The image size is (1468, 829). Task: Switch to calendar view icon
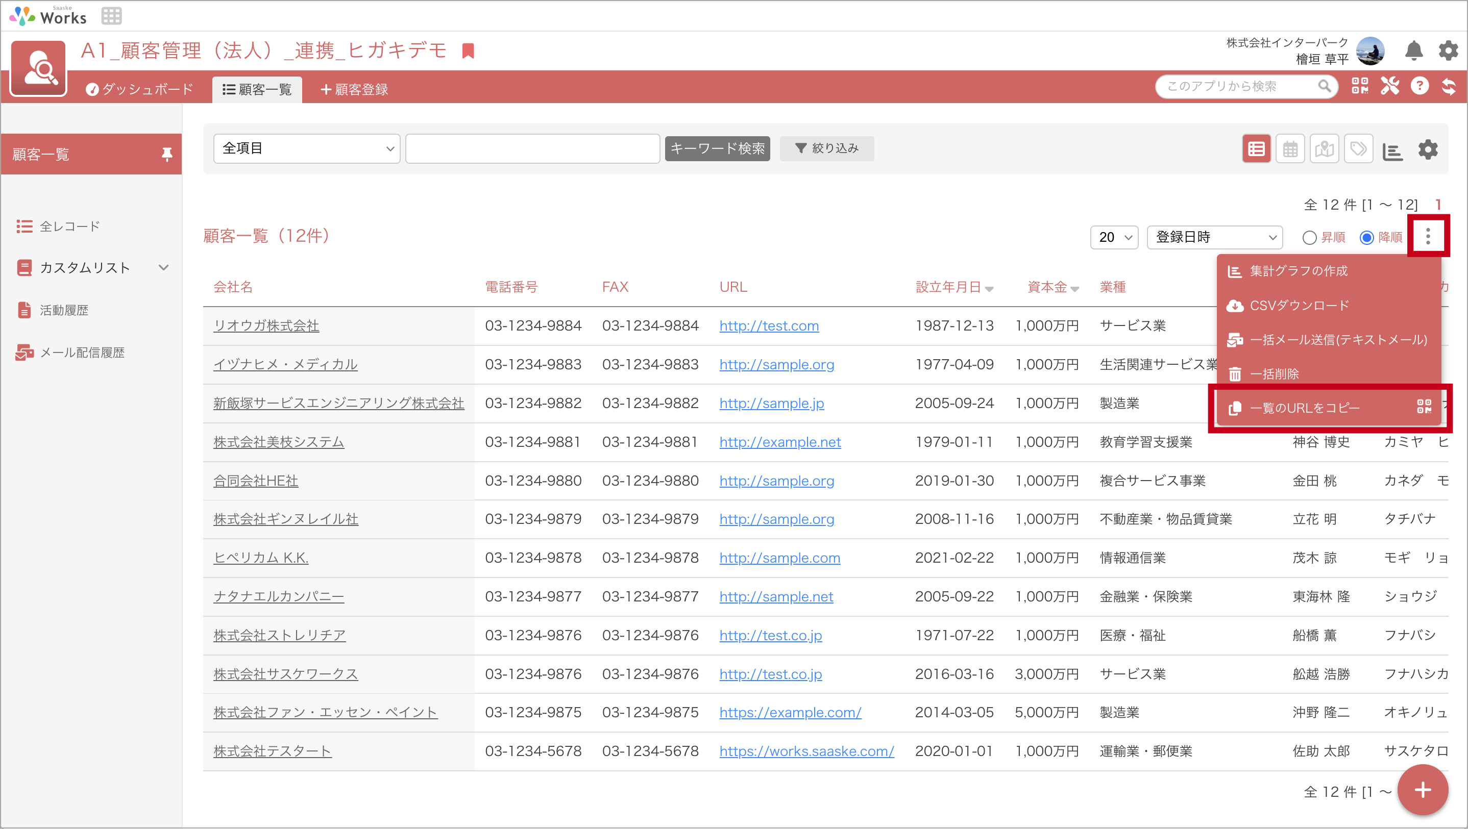point(1290,149)
